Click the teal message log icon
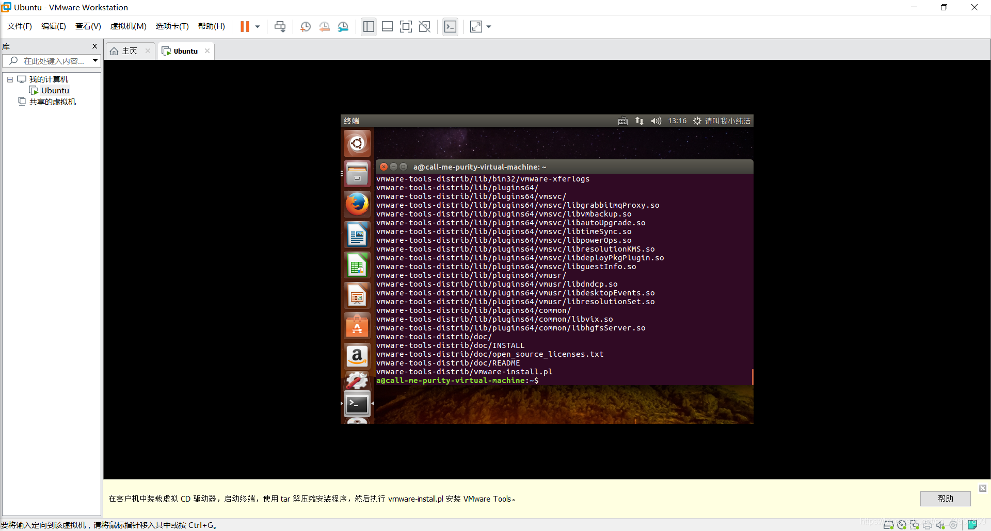 click(972, 525)
